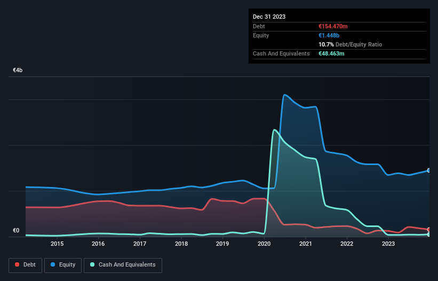Click the 2016 x-axis label

coord(98,244)
